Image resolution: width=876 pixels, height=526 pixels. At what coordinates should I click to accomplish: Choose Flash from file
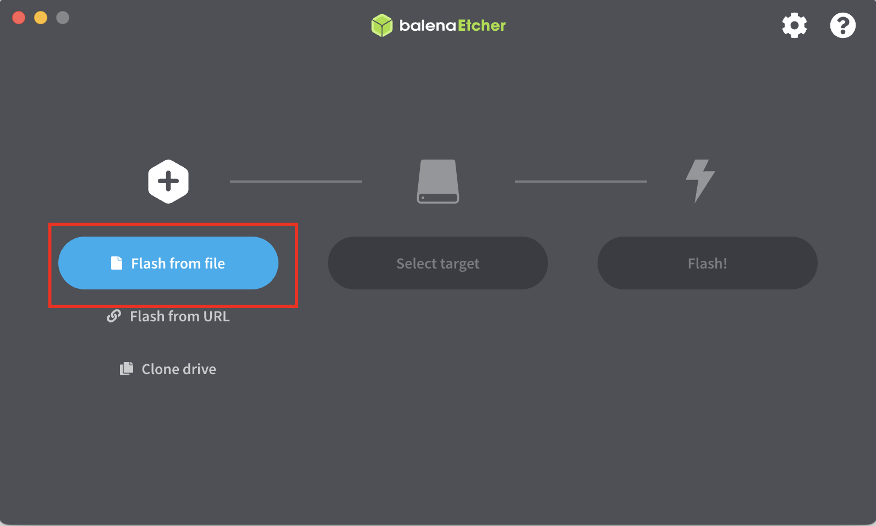coord(168,263)
